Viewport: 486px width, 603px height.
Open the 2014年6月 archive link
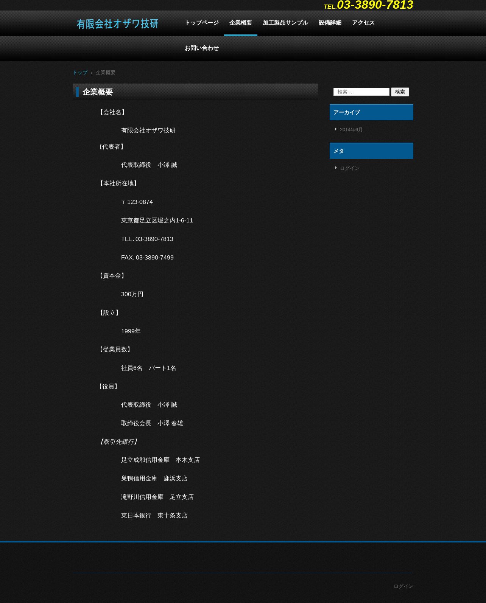coord(351,130)
